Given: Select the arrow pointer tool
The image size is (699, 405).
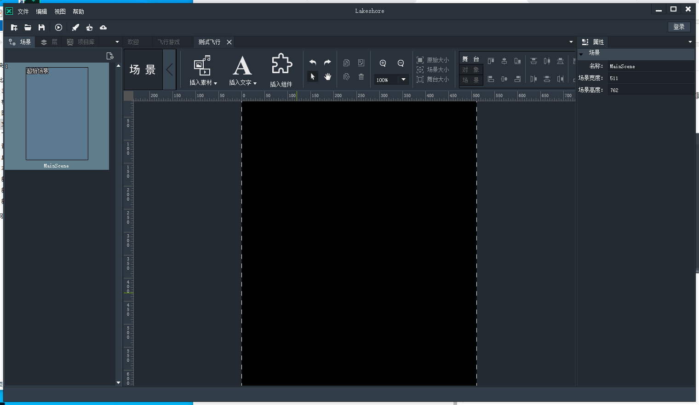Looking at the screenshot, I should (313, 77).
